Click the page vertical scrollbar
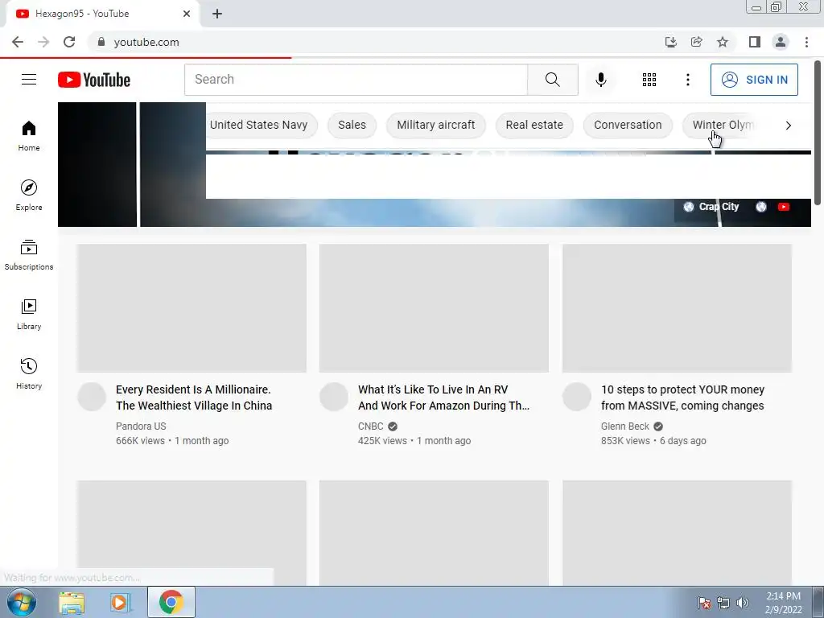 point(818,134)
